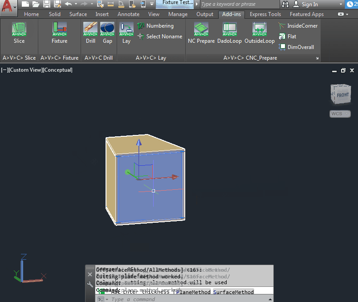Run the OutsideLoop tool

(260, 33)
